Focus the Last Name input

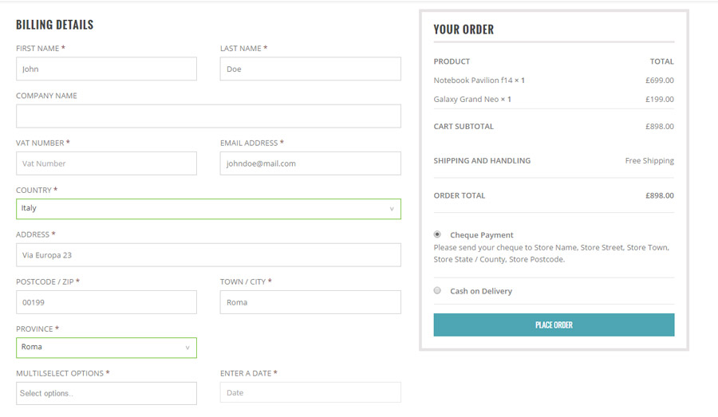310,69
